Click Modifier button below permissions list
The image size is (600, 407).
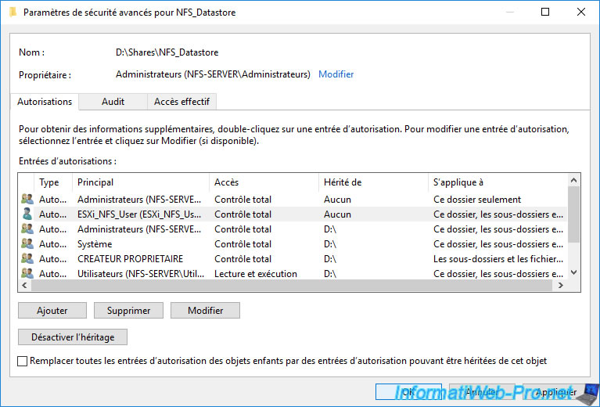[x=205, y=311]
